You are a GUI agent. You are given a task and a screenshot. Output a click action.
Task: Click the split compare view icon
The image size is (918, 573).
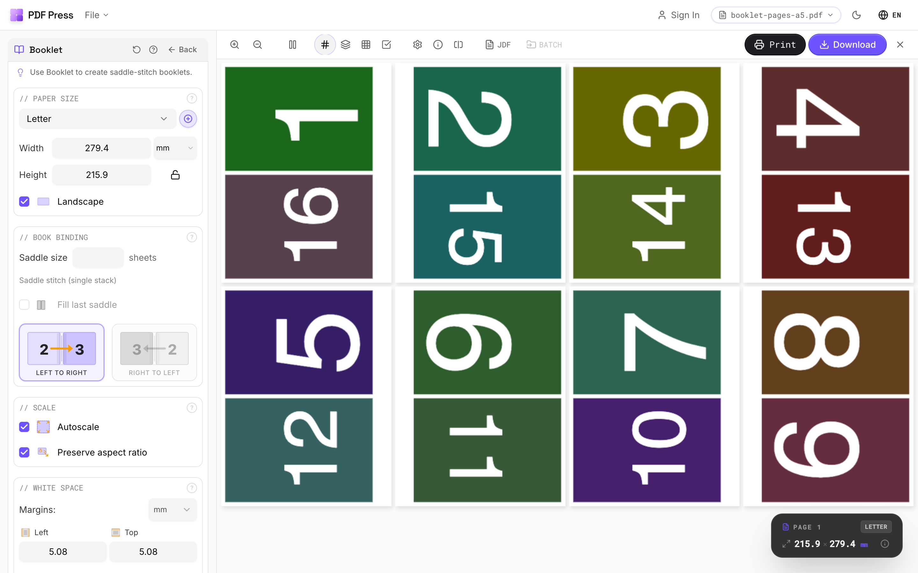click(x=458, y=45)
